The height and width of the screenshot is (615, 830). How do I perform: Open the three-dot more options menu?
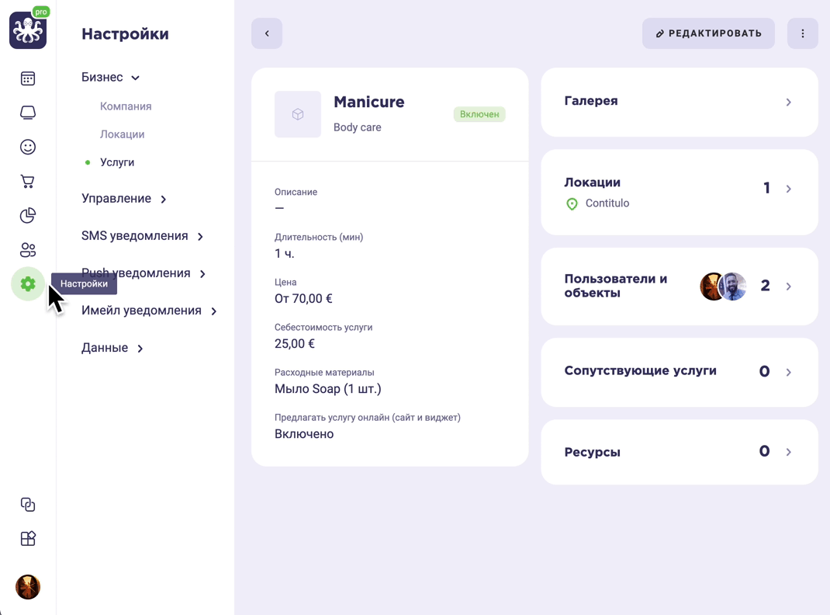point(803,33)
